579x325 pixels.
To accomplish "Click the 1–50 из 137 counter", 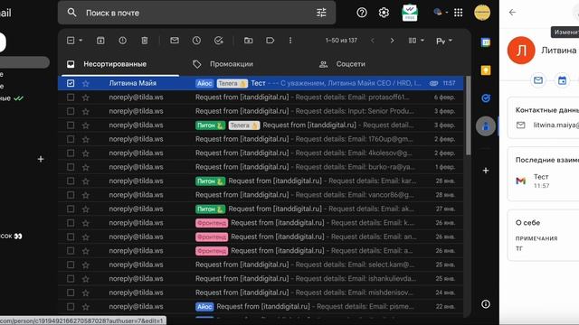I will (341, 41).
